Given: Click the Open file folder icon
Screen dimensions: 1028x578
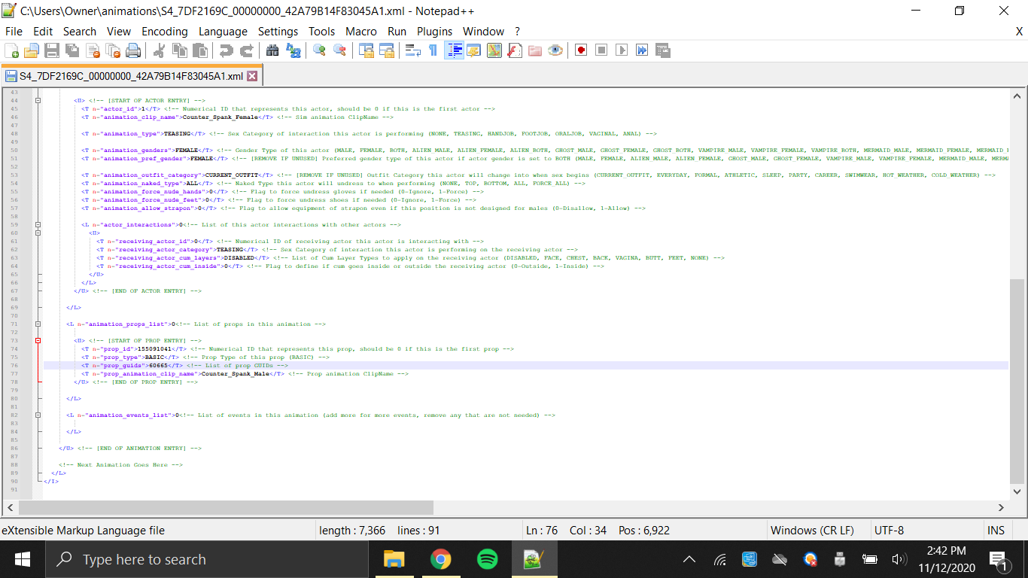Looking at the screenshot, I should tap(32, 50).
